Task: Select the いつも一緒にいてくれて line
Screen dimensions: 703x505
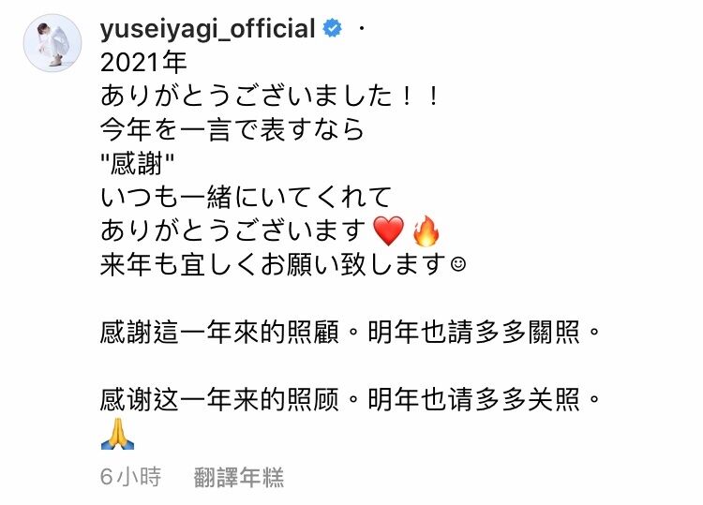Action: tap(247, 197)
